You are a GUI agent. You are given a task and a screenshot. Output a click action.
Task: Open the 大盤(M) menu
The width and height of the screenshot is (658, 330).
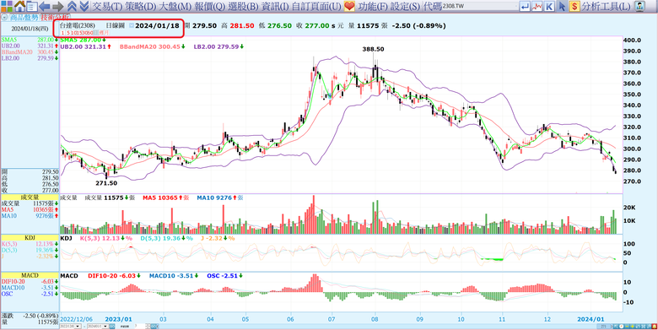click(x=175, y=6)
